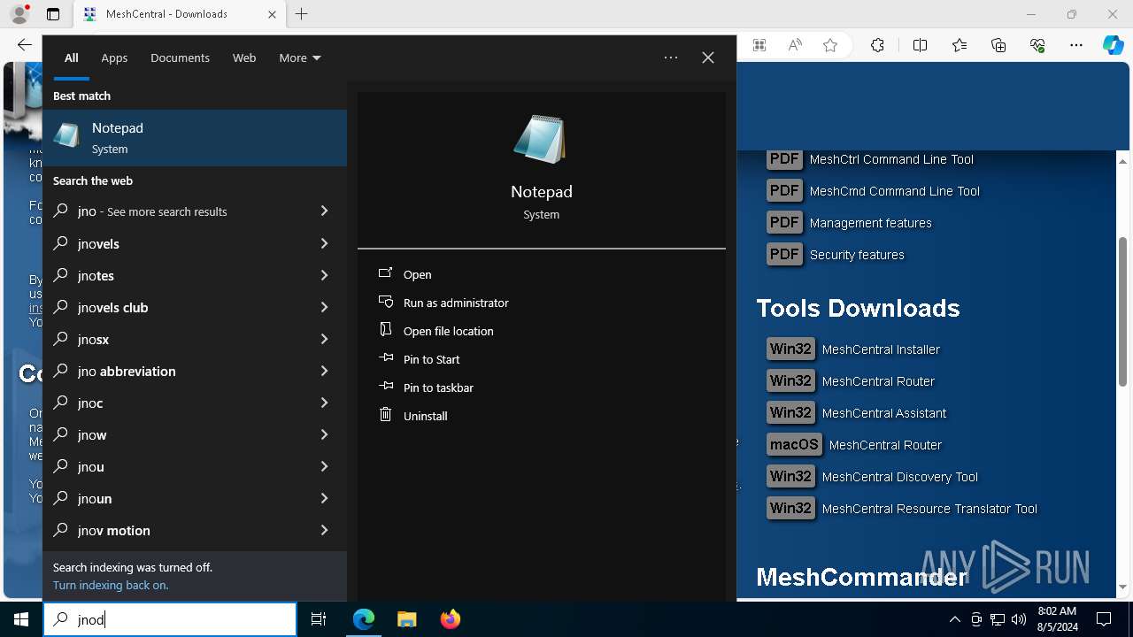The width and height of the screenshot is (1133, 637).
Task: Expand the 'jnoc' suggestion arrow
Action: [324, 403]
